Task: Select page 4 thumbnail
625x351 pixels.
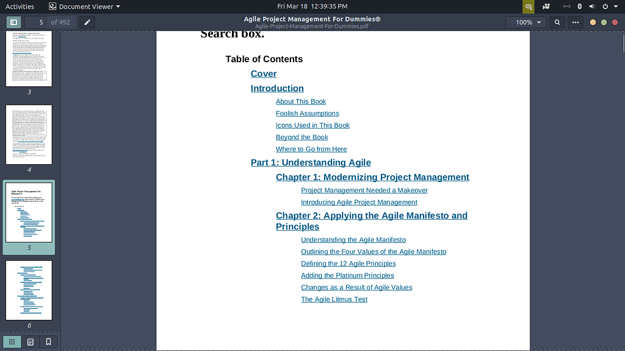Action: 29,134
